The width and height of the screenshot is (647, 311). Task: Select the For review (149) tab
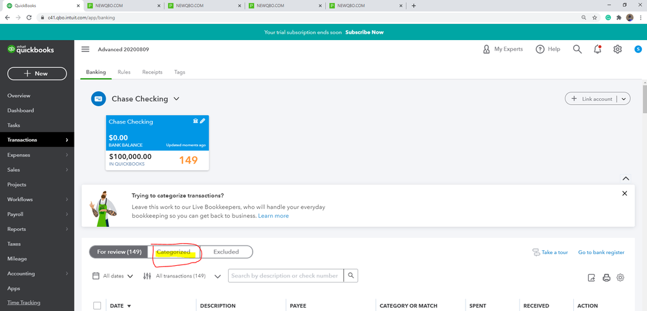tap(119, 252)
